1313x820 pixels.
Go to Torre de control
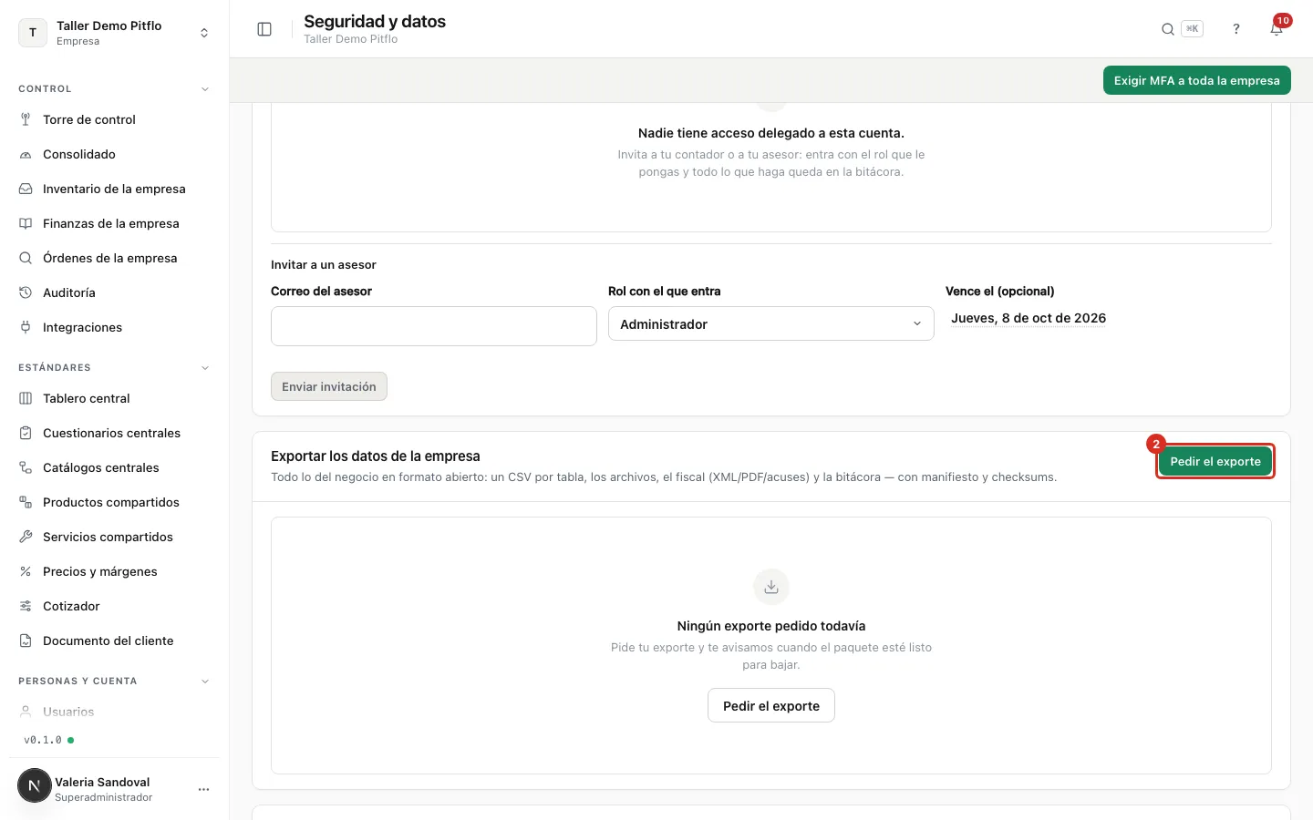click(x=89, y=119)
